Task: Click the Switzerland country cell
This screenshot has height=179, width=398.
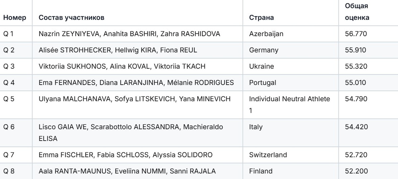Action: pos(268,155)
